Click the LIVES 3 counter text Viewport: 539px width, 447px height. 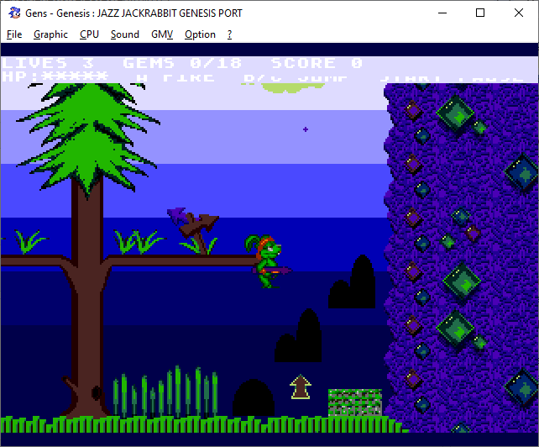pos(48,63)
